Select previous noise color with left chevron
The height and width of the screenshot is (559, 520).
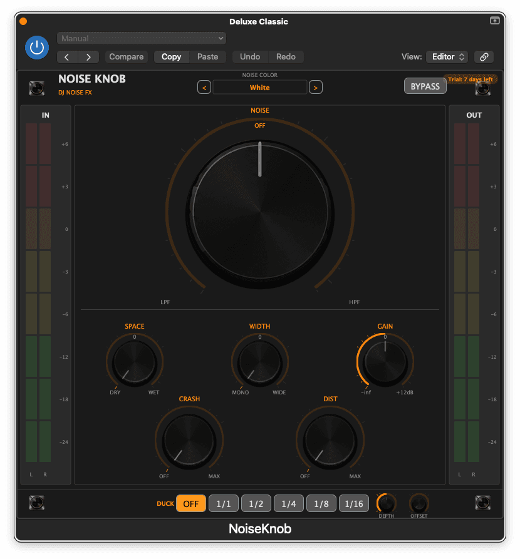coord(204,88)
